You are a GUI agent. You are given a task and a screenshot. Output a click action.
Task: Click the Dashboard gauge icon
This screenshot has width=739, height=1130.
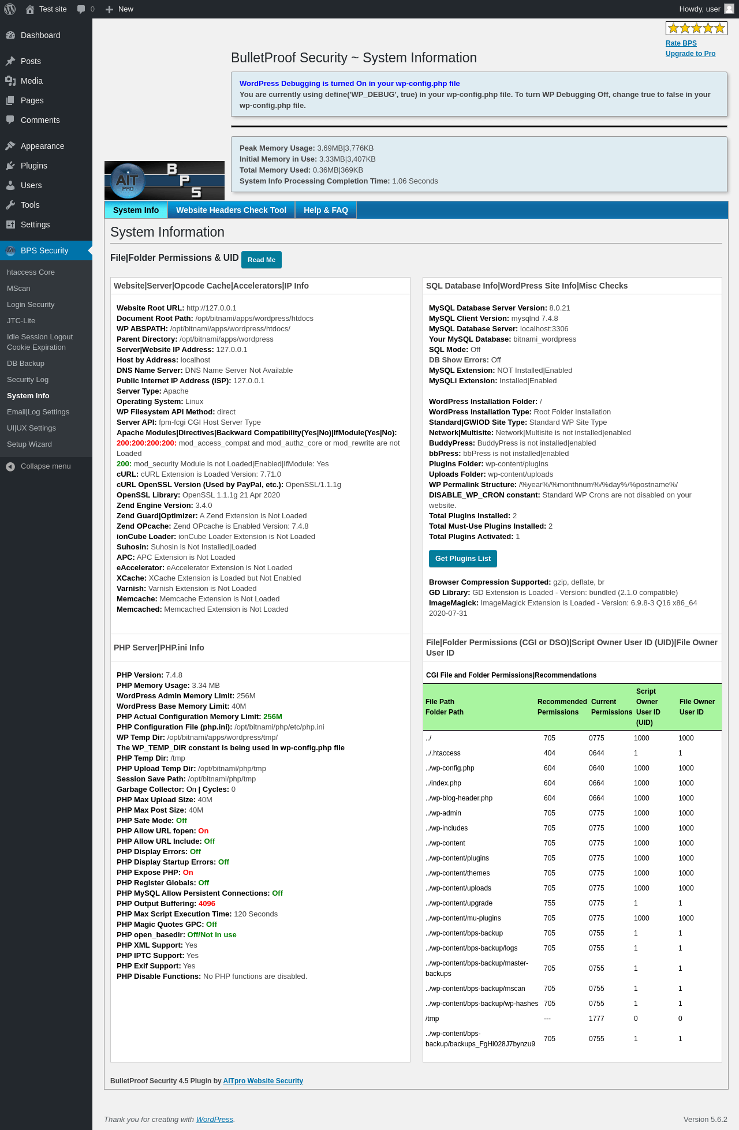tap(10, 35)
